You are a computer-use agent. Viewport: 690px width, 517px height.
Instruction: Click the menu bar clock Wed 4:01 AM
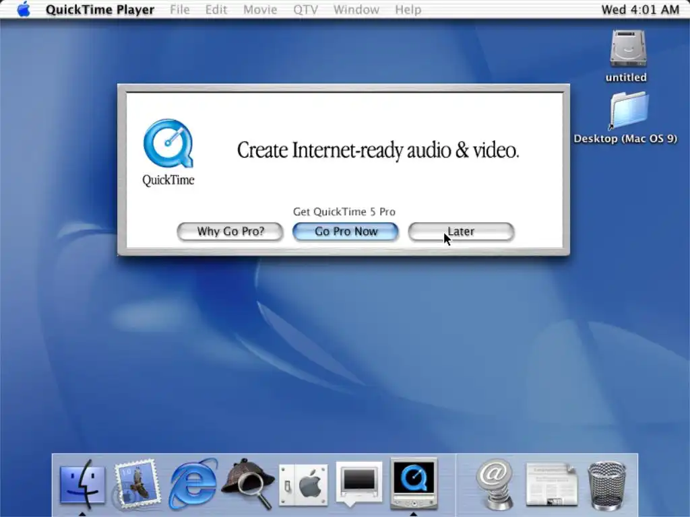tap(640, 9)
